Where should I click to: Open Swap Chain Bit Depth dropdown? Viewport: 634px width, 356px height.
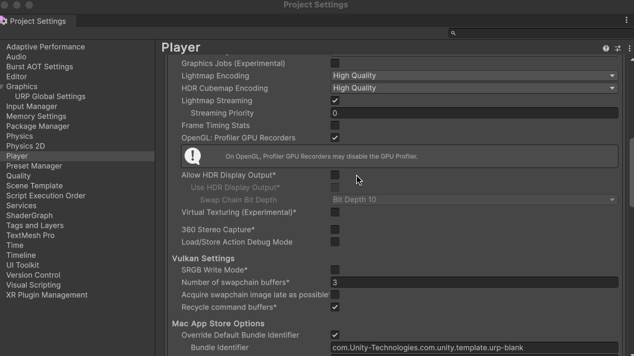[x=474, y=200]
